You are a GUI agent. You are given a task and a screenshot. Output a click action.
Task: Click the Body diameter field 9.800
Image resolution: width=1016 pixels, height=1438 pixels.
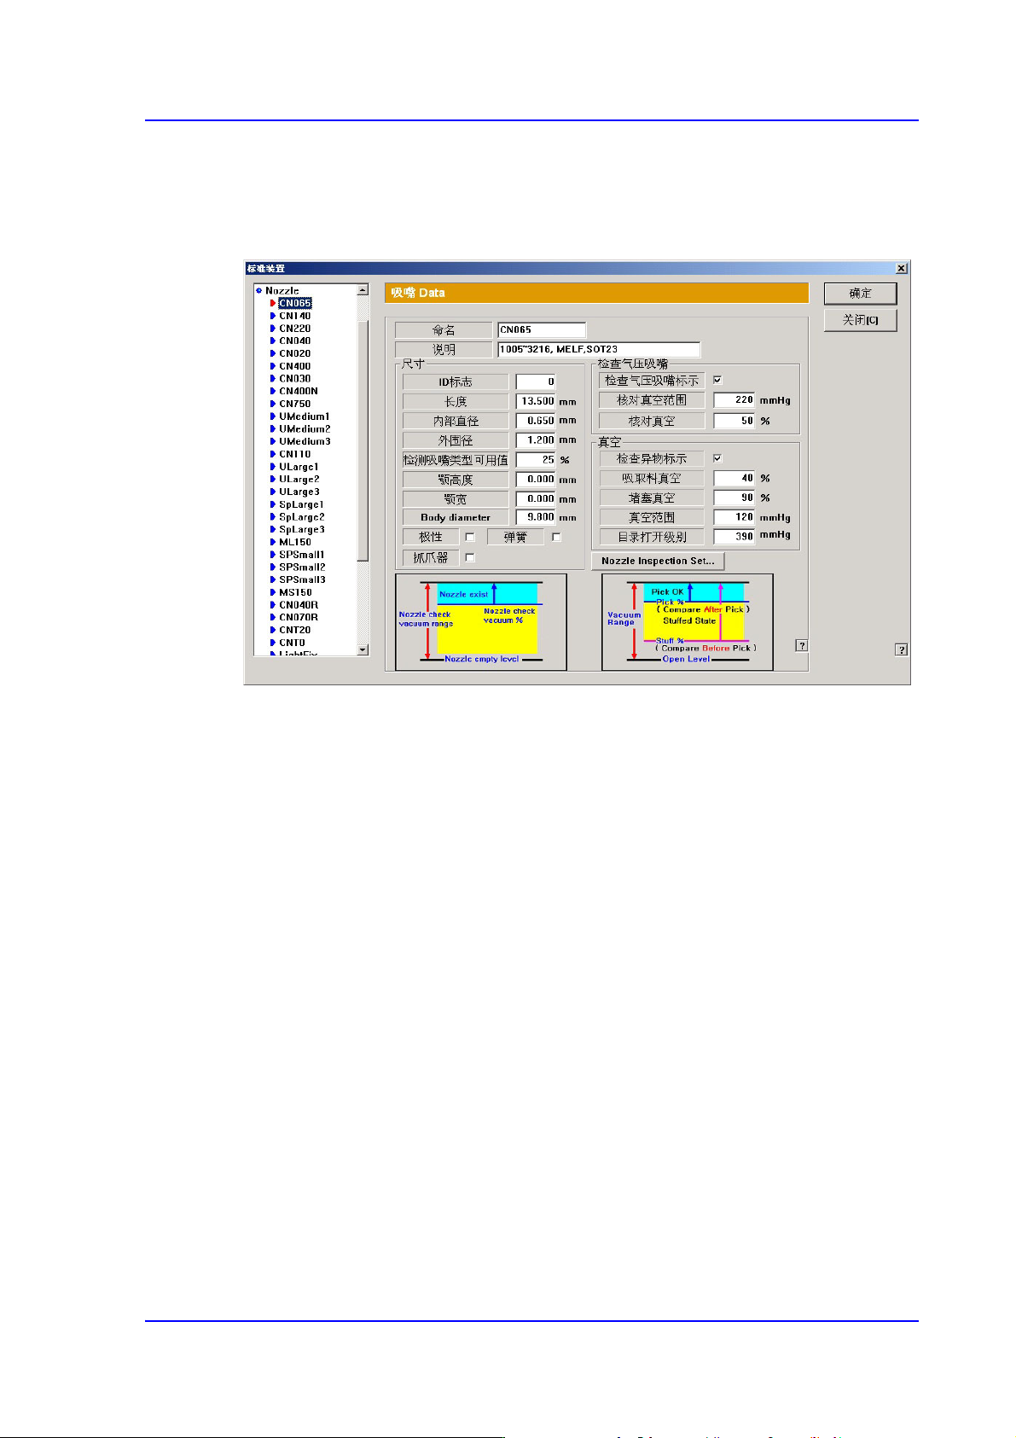pos(536,517)
